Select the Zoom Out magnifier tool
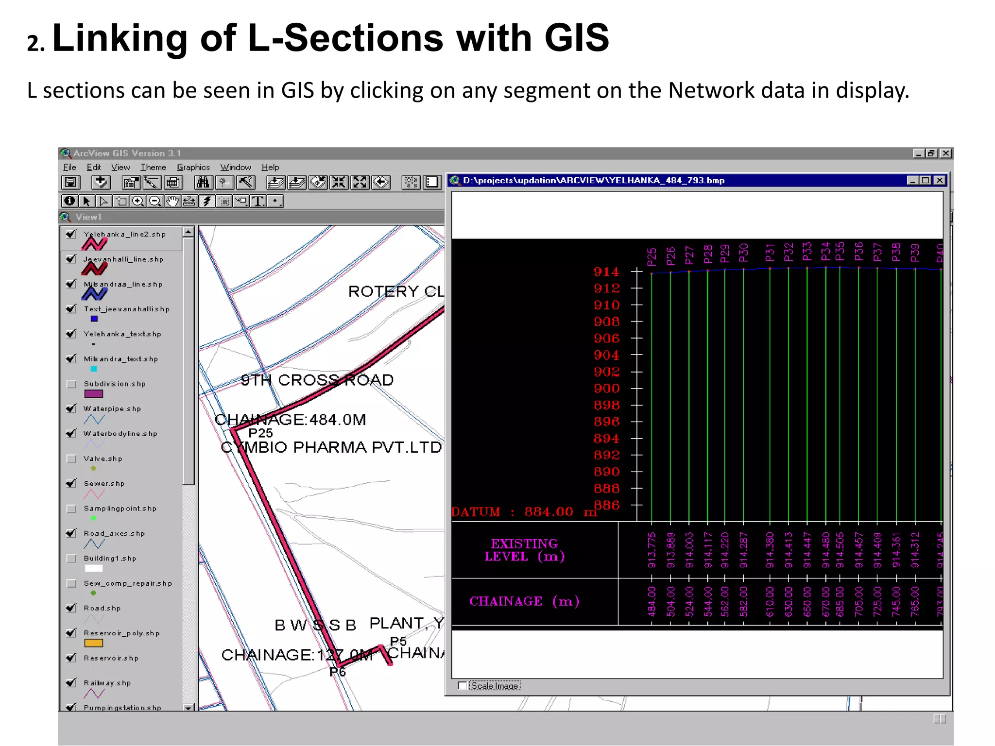This screenshot has width=995, height=746. point(155,201)
